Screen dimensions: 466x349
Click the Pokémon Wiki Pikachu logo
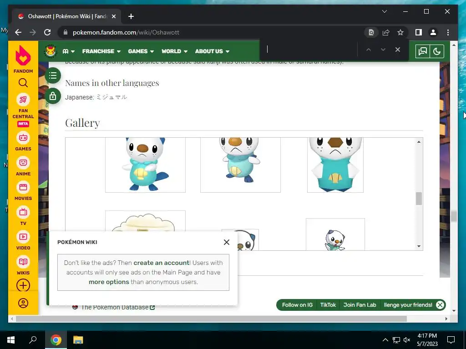point(51,51)
